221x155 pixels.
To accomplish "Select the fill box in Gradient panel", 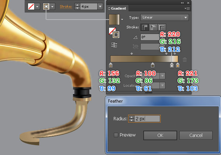I will pyautogui.click(x=112, y=30).
